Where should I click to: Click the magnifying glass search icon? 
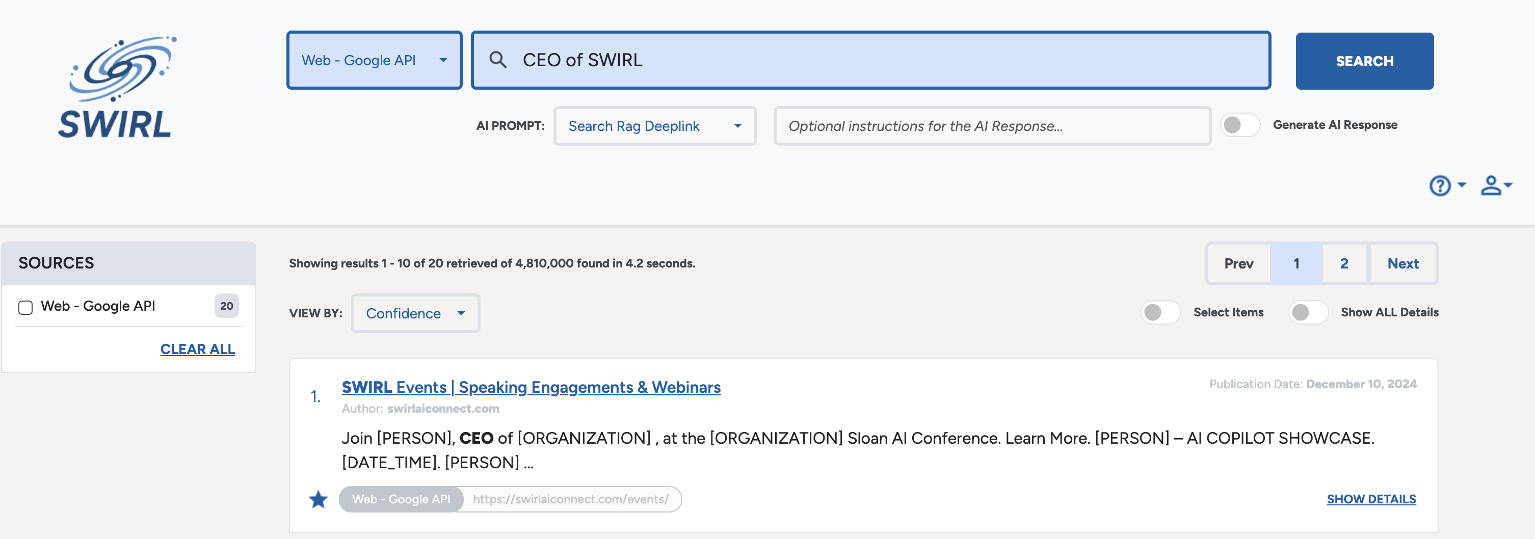pyautogui.click(x=499, y=60)
